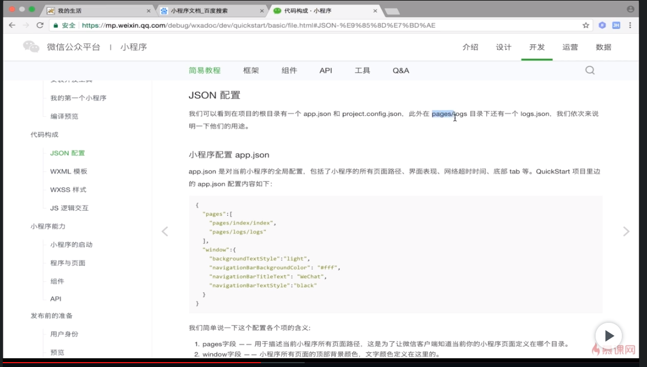Viewport: 647px width, 367px height.
Task: Open the 数据 top navigation item
Action: (x=603, y=47)
